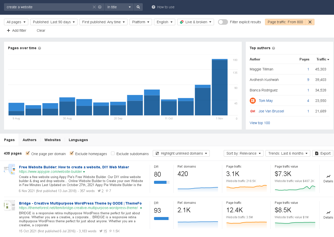The image size is (334, 237).
Task: Open Twitter shares 15 for Bridge theme result
Action: [103, 231]
